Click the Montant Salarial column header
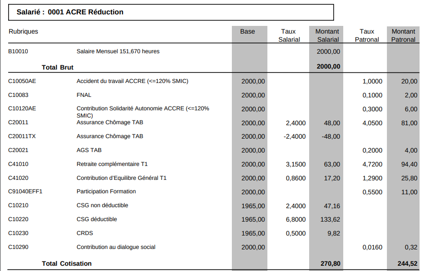Image resolution: width=421 pixels, height=271 pixels. [327, 35]
